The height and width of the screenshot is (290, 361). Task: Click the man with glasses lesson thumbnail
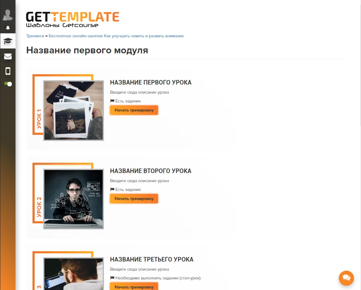click(74, 199)
